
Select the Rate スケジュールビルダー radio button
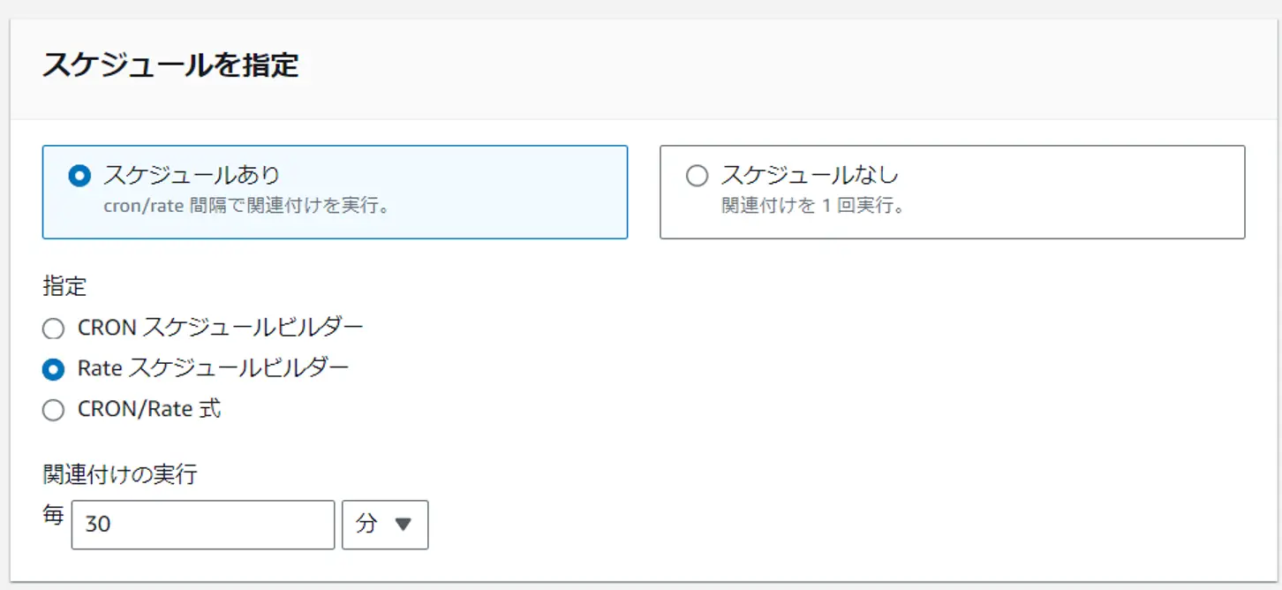tap(54, 369)
